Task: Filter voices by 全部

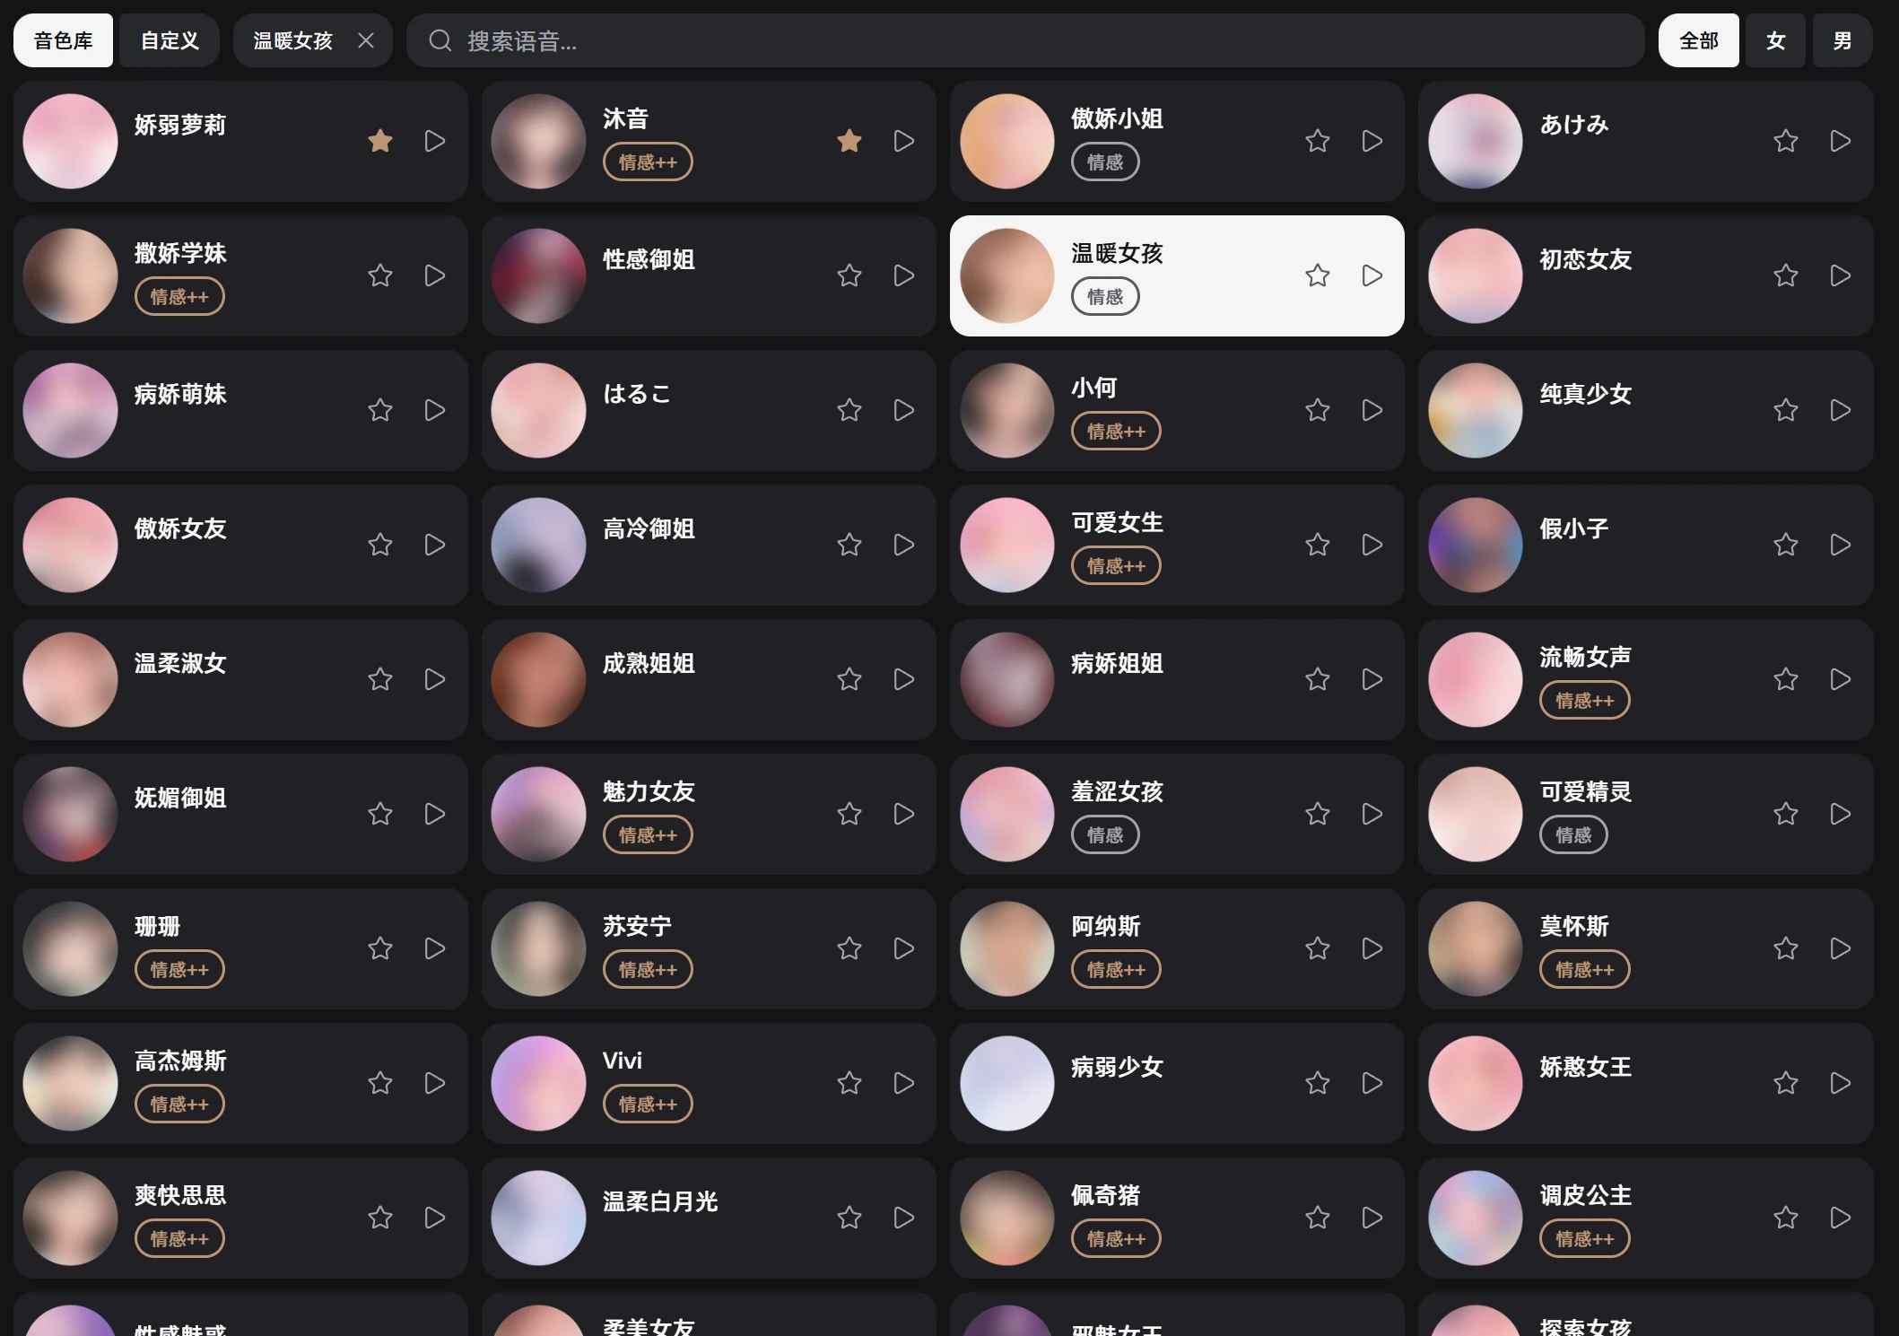Action: point(1699,40)
